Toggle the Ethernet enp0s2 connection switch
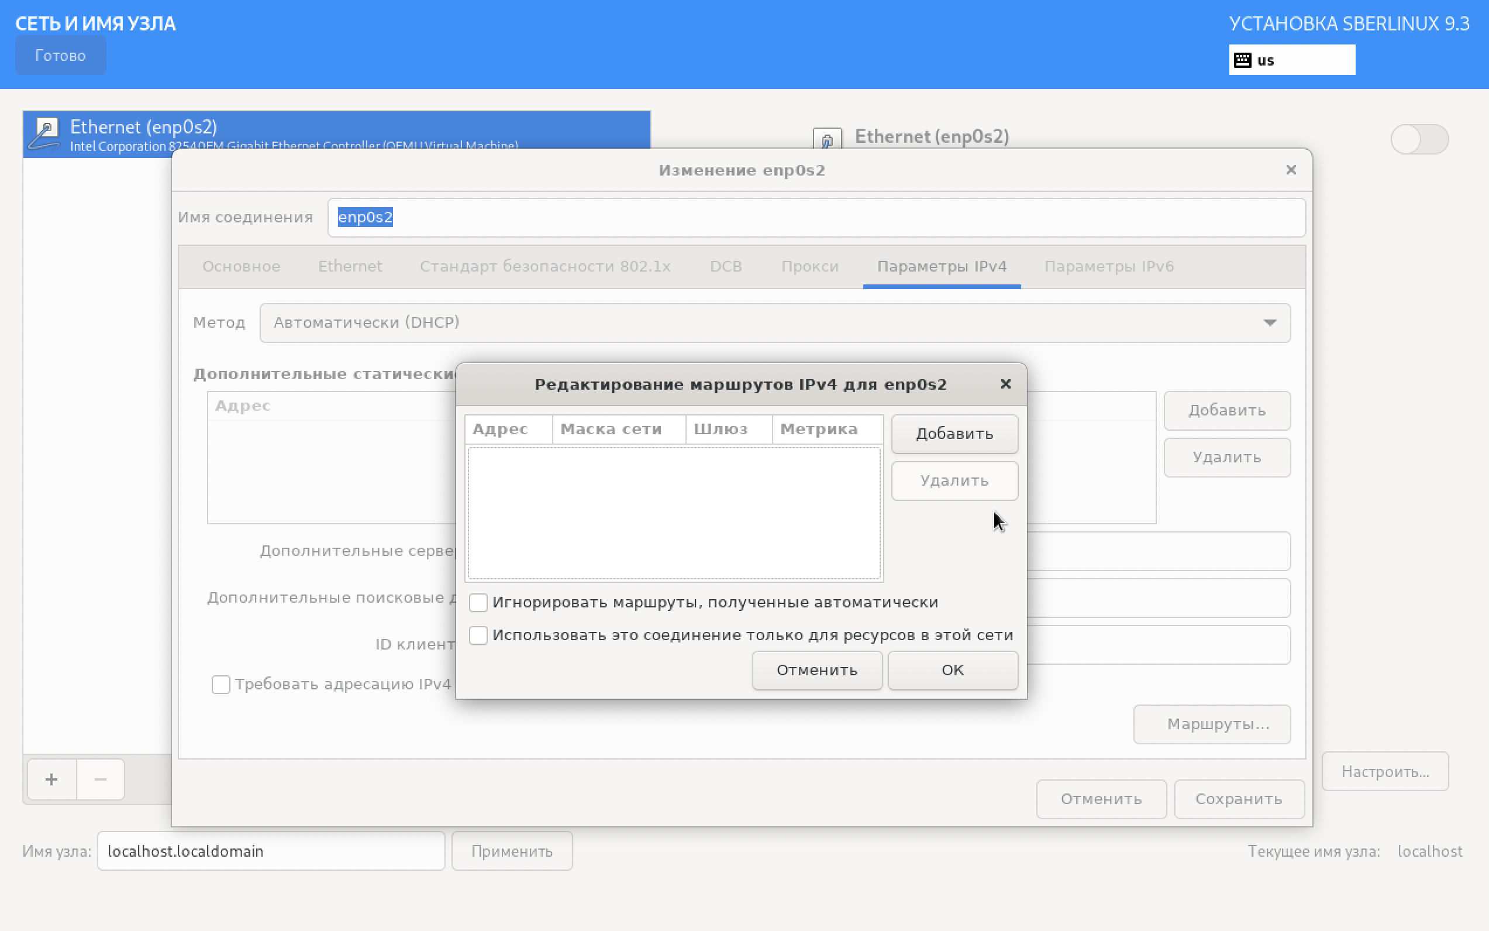The height and width of the screenshot is (931, 1489). (x=1419, y=139)
